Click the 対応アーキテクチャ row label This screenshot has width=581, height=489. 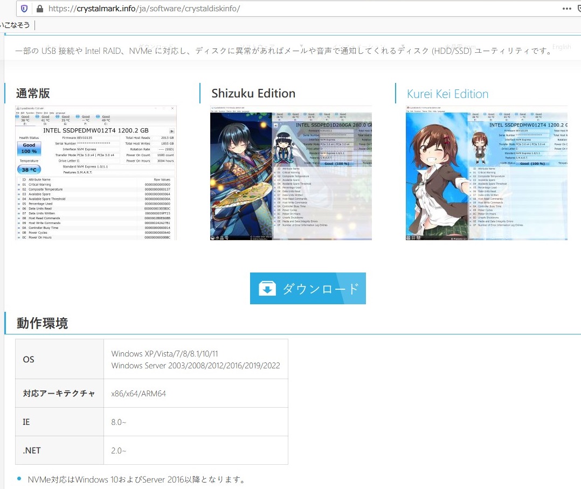[59, 394]
